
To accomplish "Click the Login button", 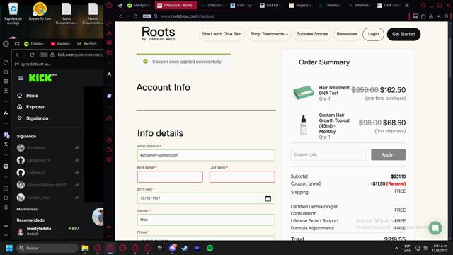I will click(x=373, y=34).
